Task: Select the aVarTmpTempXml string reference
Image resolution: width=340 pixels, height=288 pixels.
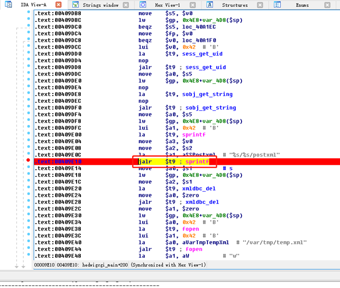Action: coord(206,243)
